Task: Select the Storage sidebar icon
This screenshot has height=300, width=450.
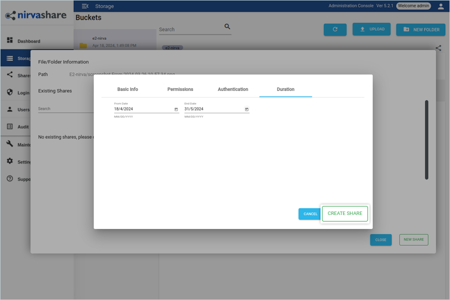Action: [x=10, y=58]
